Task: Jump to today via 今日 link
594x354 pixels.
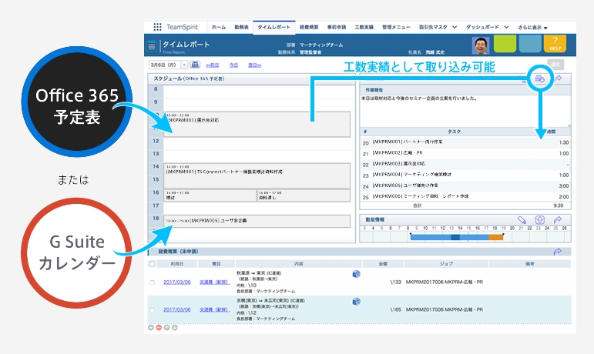Action: (x=233, y=65)
